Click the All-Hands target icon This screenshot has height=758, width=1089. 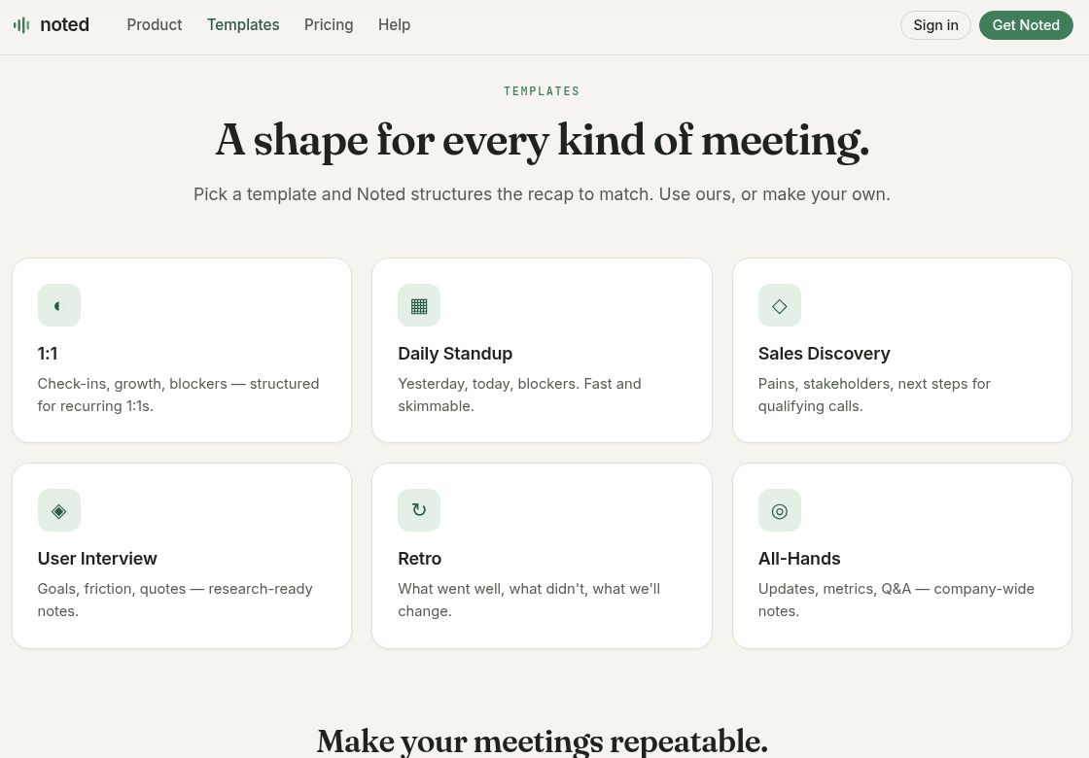[779, 510]
